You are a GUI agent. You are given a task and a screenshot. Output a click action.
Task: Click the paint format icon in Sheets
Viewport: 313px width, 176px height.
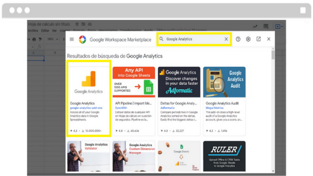tap(40, 39)
